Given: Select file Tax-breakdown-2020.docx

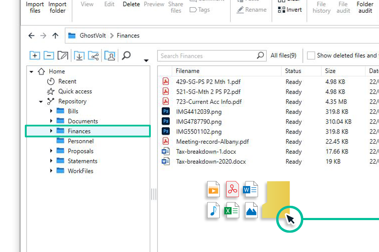Looking at the screenshot, I should (x=211, y=162).
